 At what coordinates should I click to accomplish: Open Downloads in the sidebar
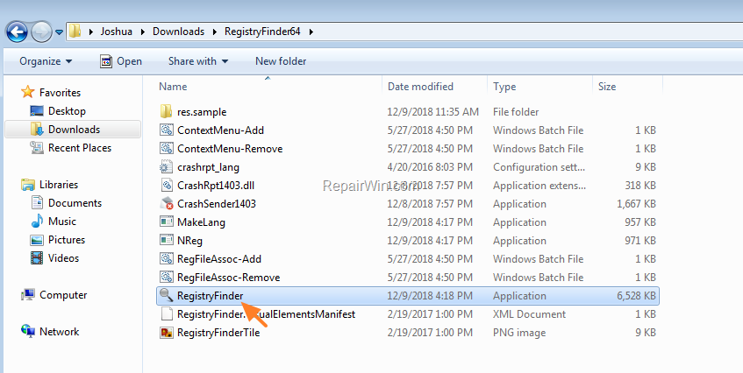point(74,129)
